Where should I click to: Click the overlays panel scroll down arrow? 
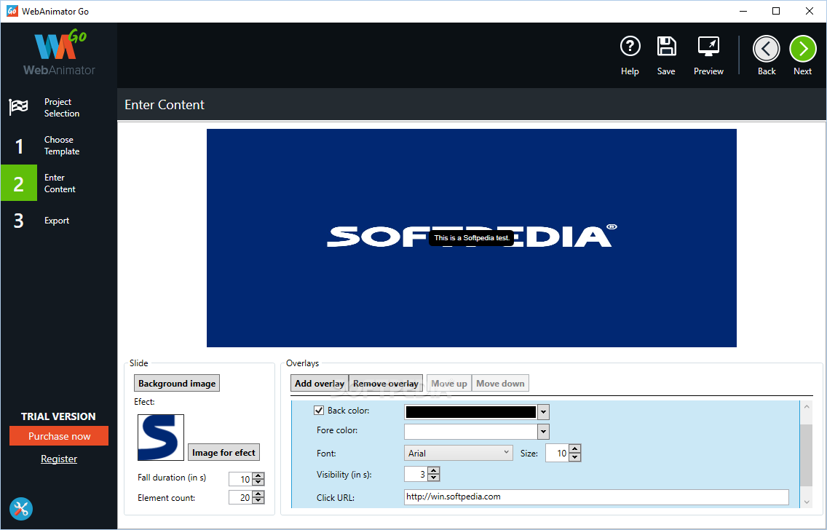pos(806,502)
